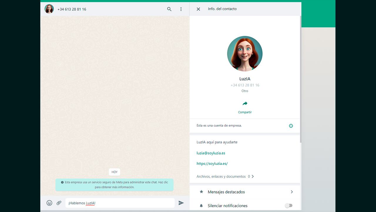Open the attachment paperclip icon
376x212 pixels.
[58, 203]
